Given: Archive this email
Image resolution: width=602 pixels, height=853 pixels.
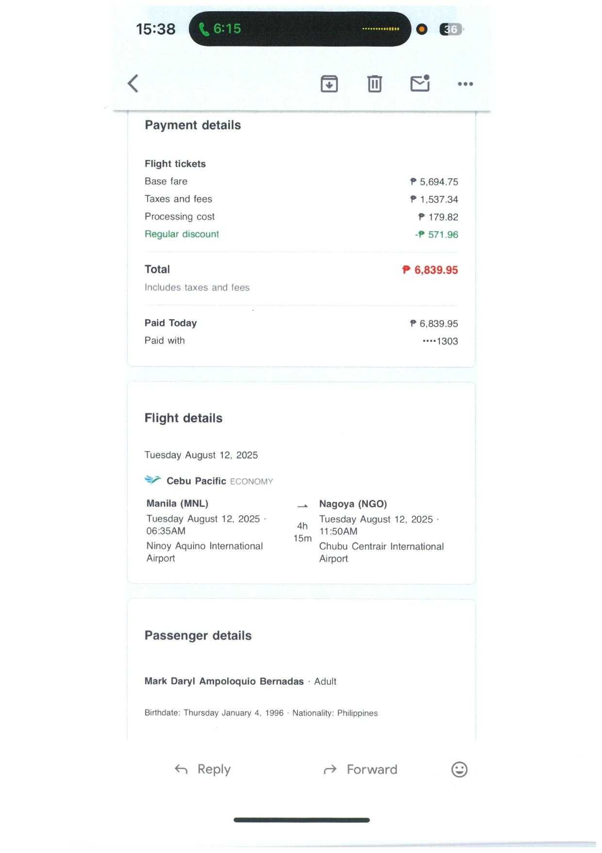Looking at the screenshot, I should (329, 84).
